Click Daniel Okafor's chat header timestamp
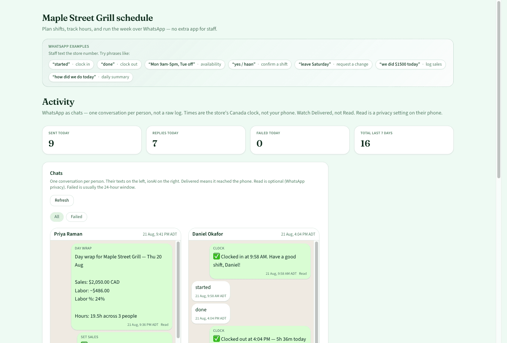507x343 pixels. 298,235
